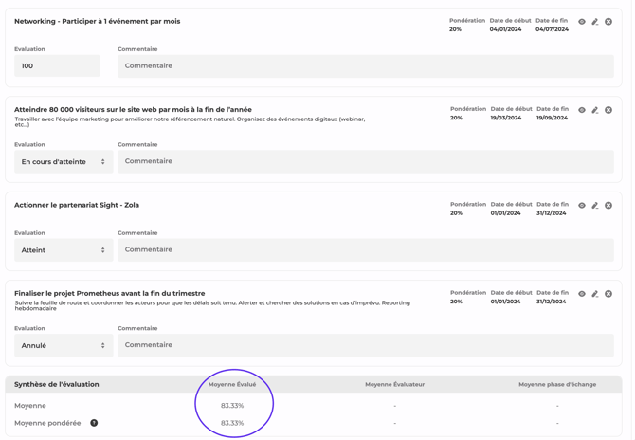Edit the Networking objective with pencil icon
Screen dimensions: 635x440
(x=595, y=22)
